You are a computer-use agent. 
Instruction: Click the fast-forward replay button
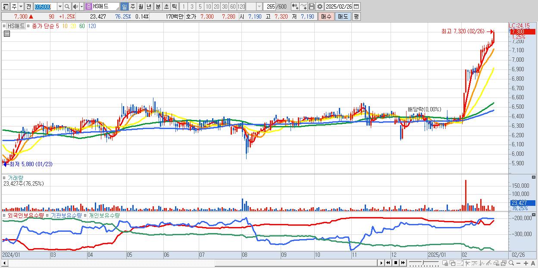[x=403, y=263]
